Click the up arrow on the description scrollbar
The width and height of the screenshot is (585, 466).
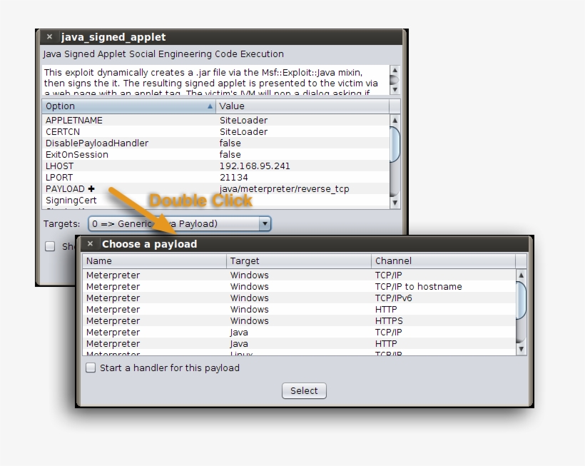(x=393, y=70)
